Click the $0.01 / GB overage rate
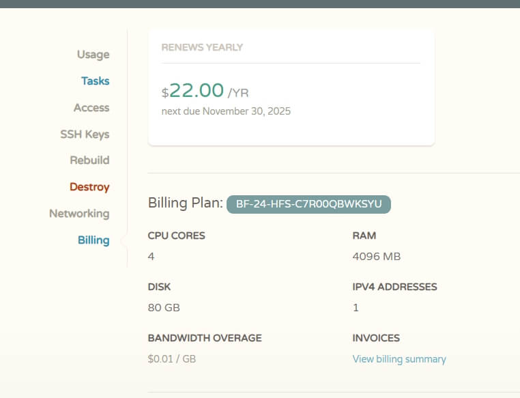The image size is (520, 398). pyautogui.click(x=171, y=359)
